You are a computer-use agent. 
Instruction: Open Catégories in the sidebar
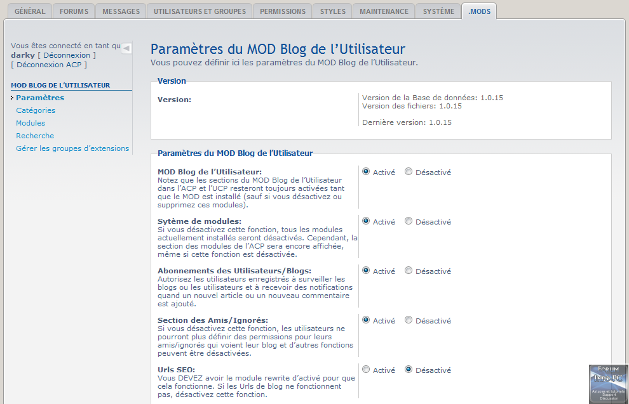(36, 110)
